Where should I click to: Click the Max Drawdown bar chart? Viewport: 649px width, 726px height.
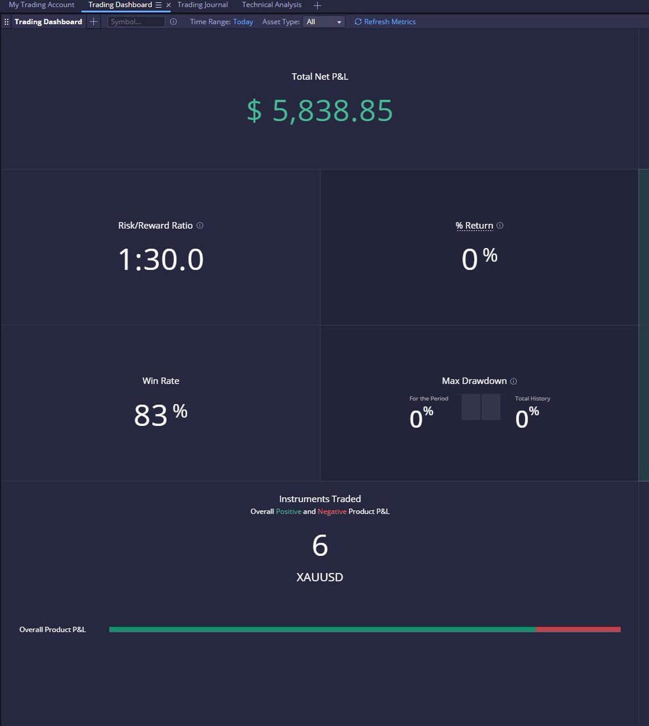(x=481, y=407)
